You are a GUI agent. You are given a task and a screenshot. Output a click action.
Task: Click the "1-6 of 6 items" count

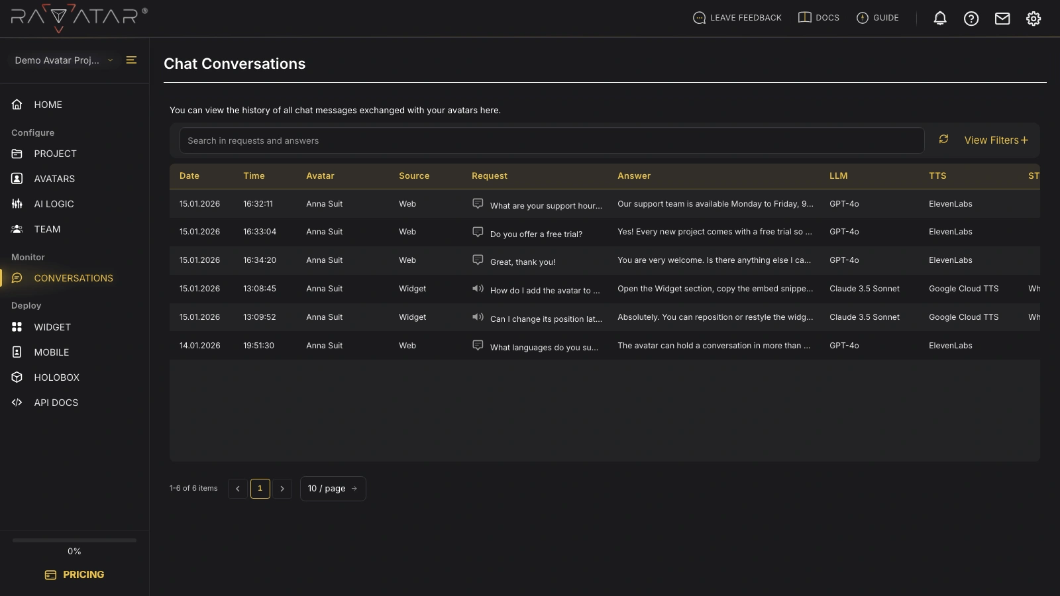click(193, 488)
